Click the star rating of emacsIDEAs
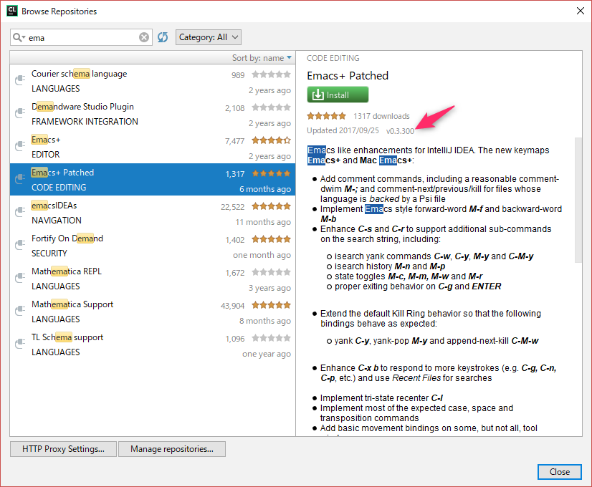This screenshot has width=592, height=487. 271,206
